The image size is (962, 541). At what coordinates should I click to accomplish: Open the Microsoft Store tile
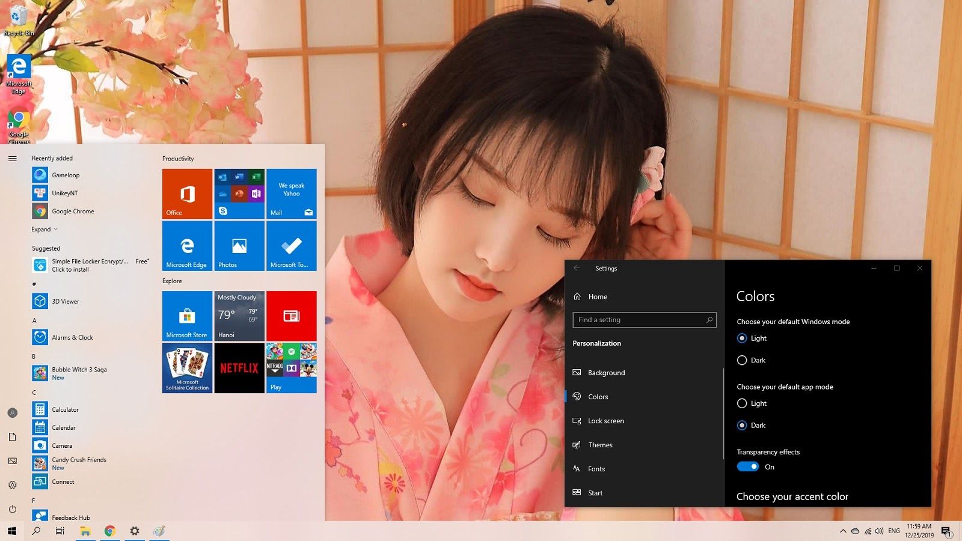click(x=187, y=316)
